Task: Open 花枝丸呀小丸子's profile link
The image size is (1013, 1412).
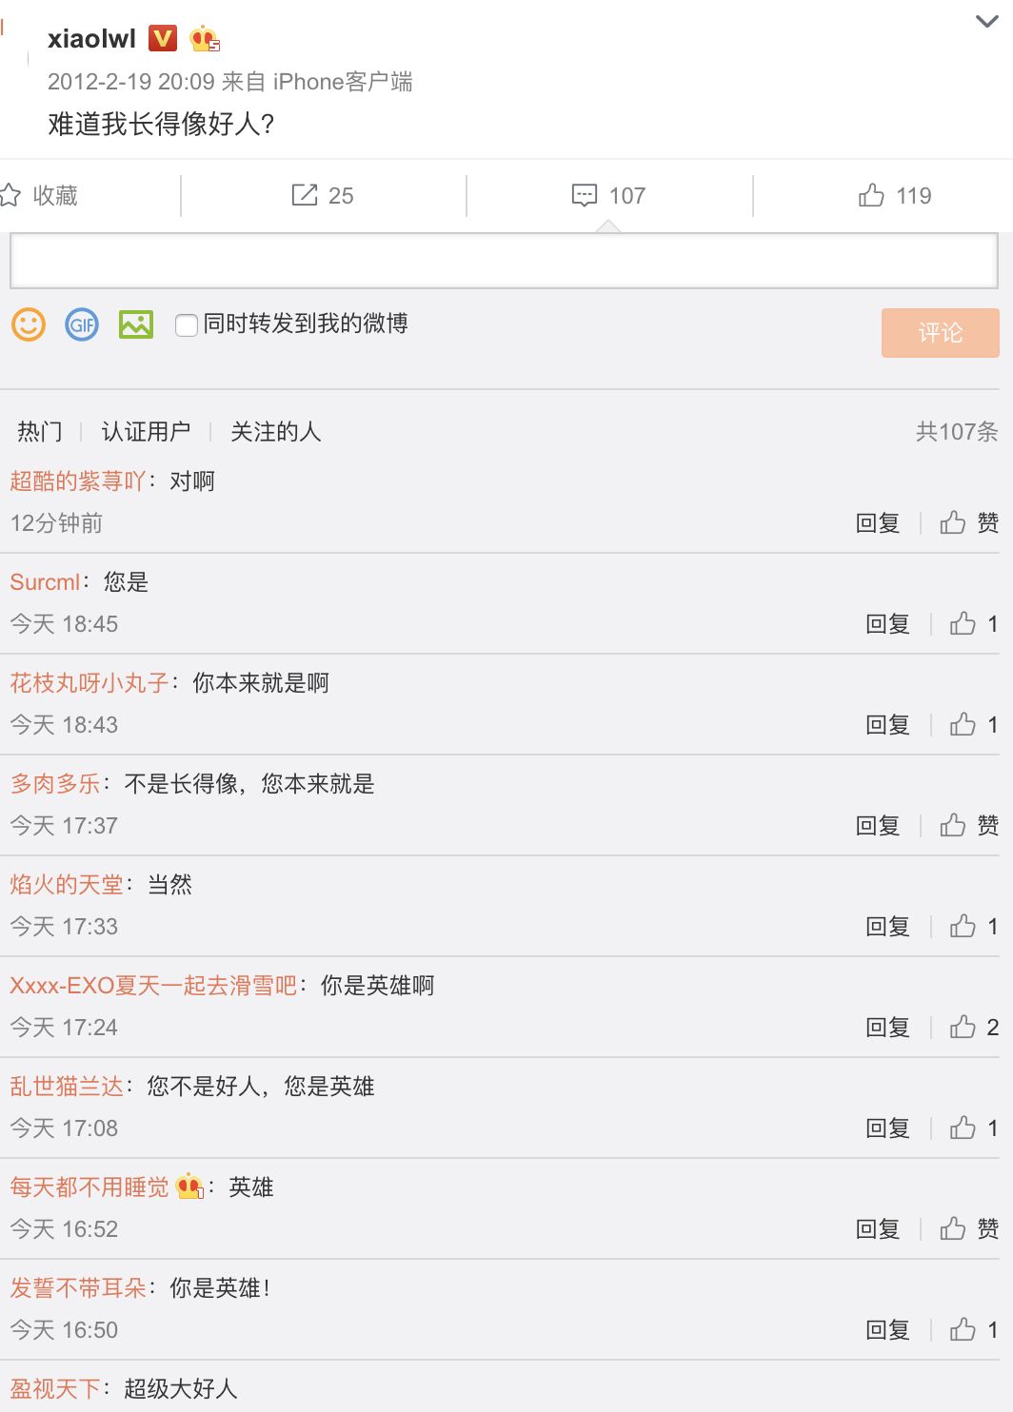Action: point(89,683)
